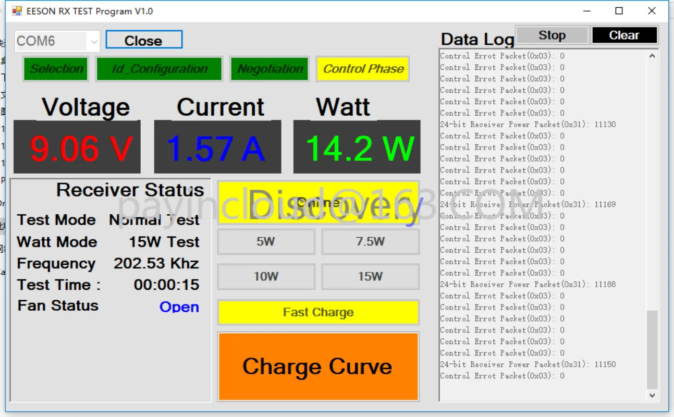Click the Normal Test mode value
The height and width of the screenshot is (417, 674).
[x=154, y=220]
